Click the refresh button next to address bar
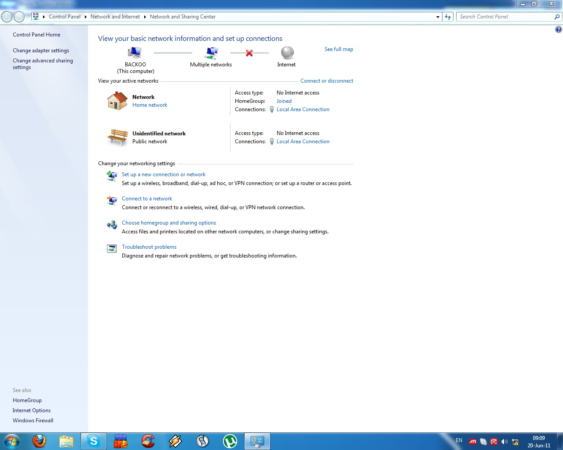The width and height of the screenshot is (563, 450). point(448,17)
